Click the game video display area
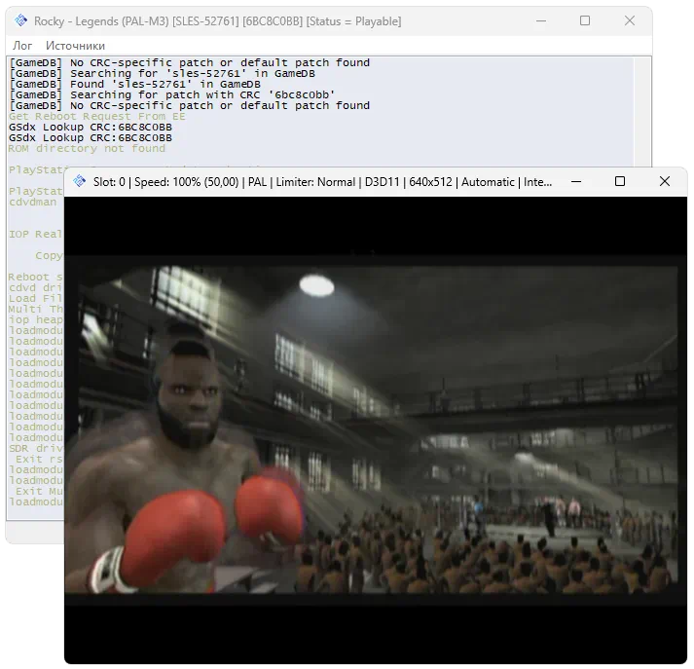 (x=376, y=429)
